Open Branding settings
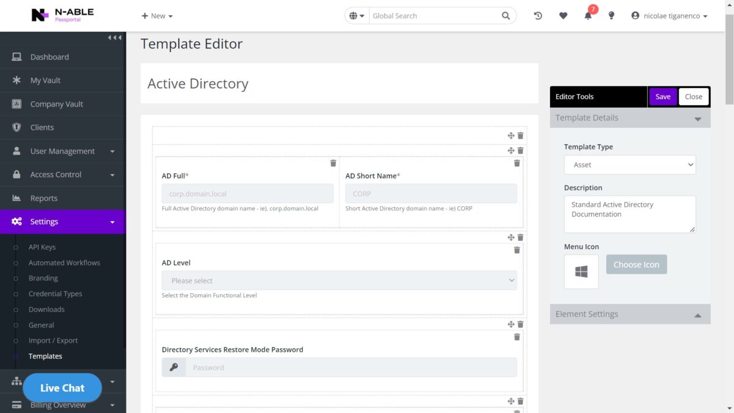734x413 pixels. [43, 278]
